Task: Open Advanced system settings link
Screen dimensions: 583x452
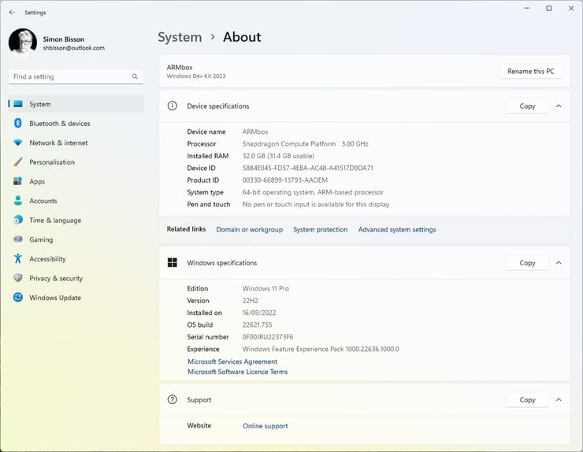Action: 396,230
